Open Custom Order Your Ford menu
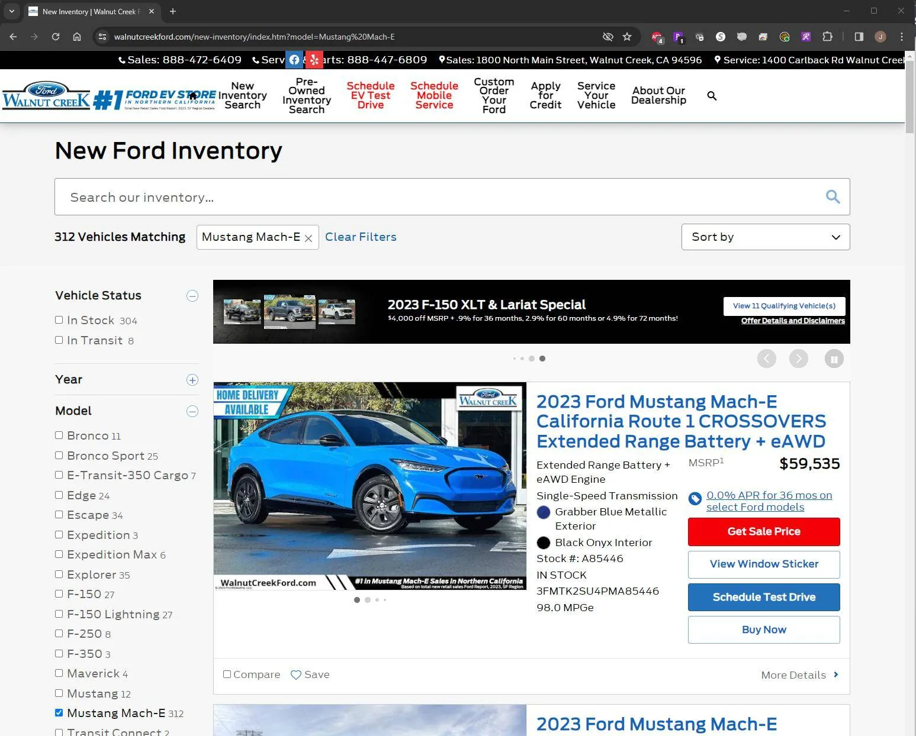This screenshot has width=916, height=736. point(494,95)
